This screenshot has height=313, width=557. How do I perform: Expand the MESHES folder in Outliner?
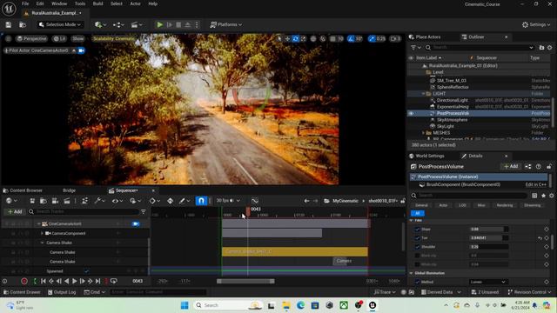tap(424, 133)
